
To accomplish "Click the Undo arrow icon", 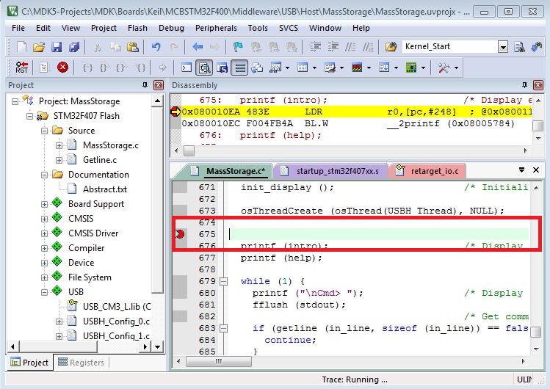I will [x=156, y=47].
